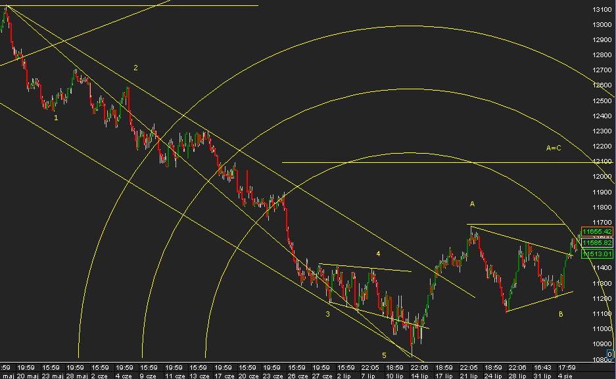The height and width of the screenshot is (379, 616).
Task: Click the 27 cze date label
Action: click(x=321, y=376)
